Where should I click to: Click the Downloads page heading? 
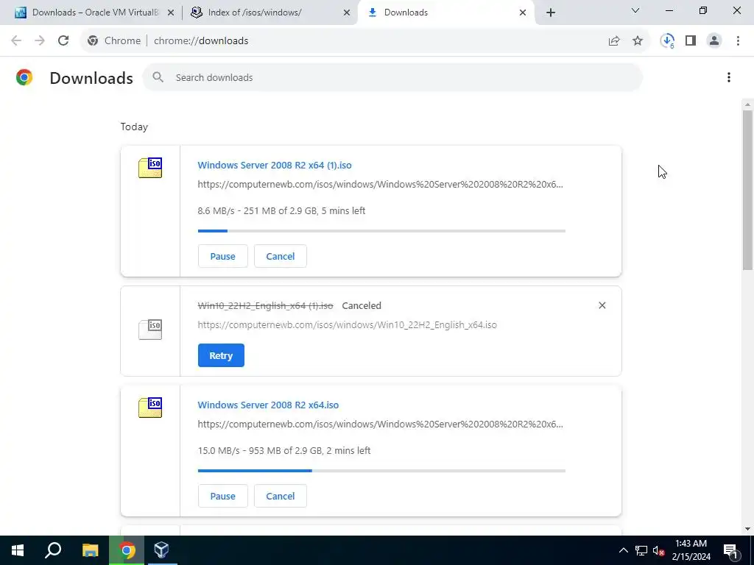coord(91,78)
